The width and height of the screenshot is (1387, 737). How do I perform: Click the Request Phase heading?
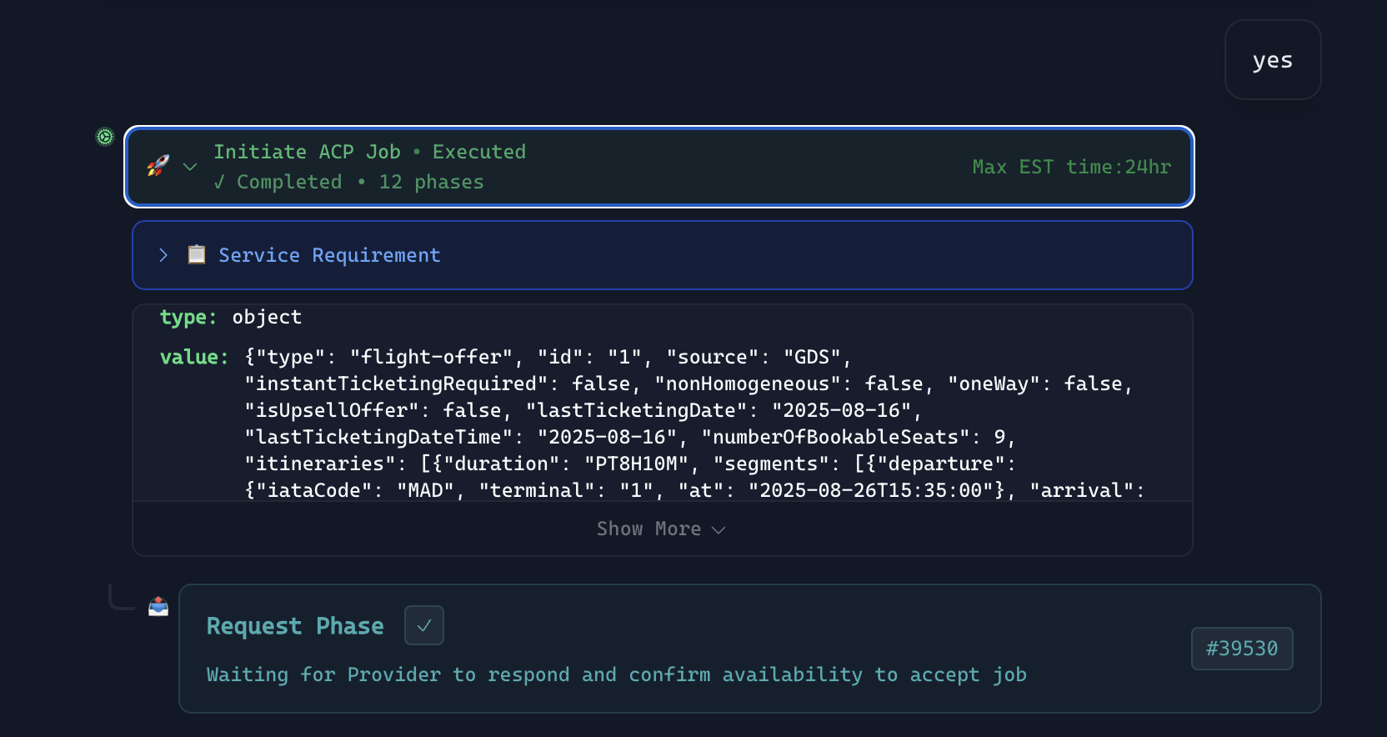point(295,625)
